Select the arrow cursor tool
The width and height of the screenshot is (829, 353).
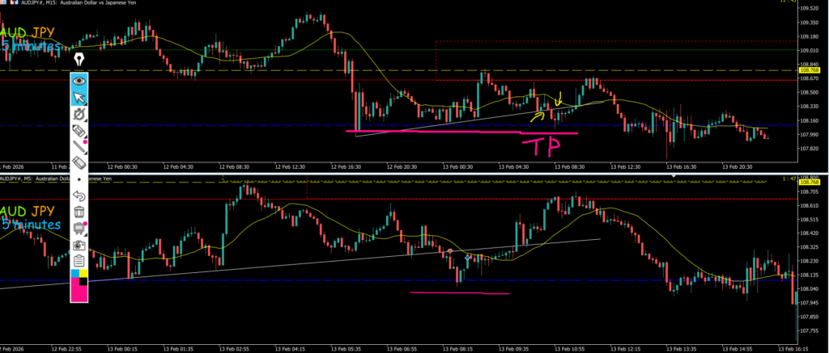[x=79, y=99]
